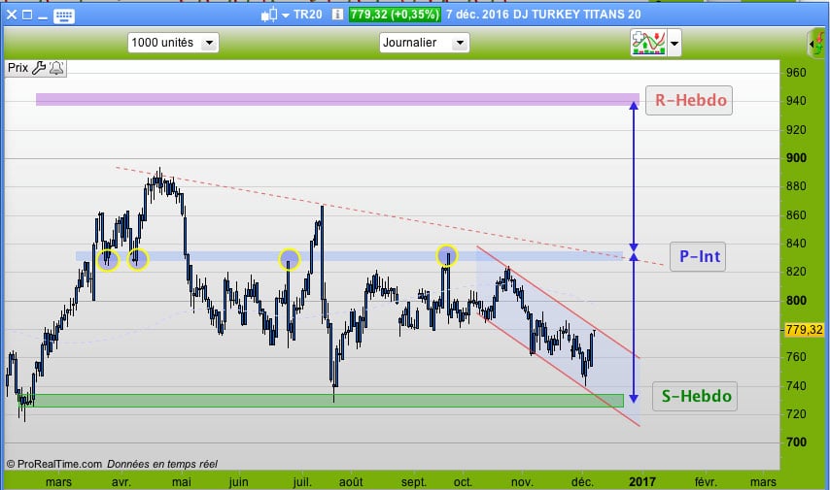Open the Journalier timeframe dropdown
This screenshot has height=490, width=830.
[424, 43]
